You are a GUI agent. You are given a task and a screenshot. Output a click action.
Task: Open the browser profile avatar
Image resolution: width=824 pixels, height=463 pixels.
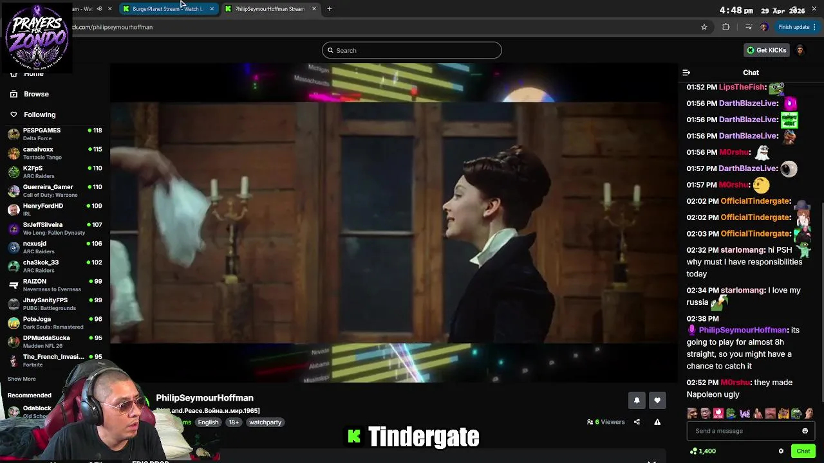764,27
